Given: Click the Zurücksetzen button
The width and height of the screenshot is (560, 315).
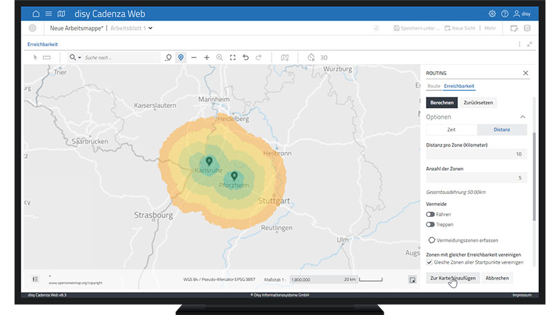Looking at the screenshot, I should tap(478, 102).
